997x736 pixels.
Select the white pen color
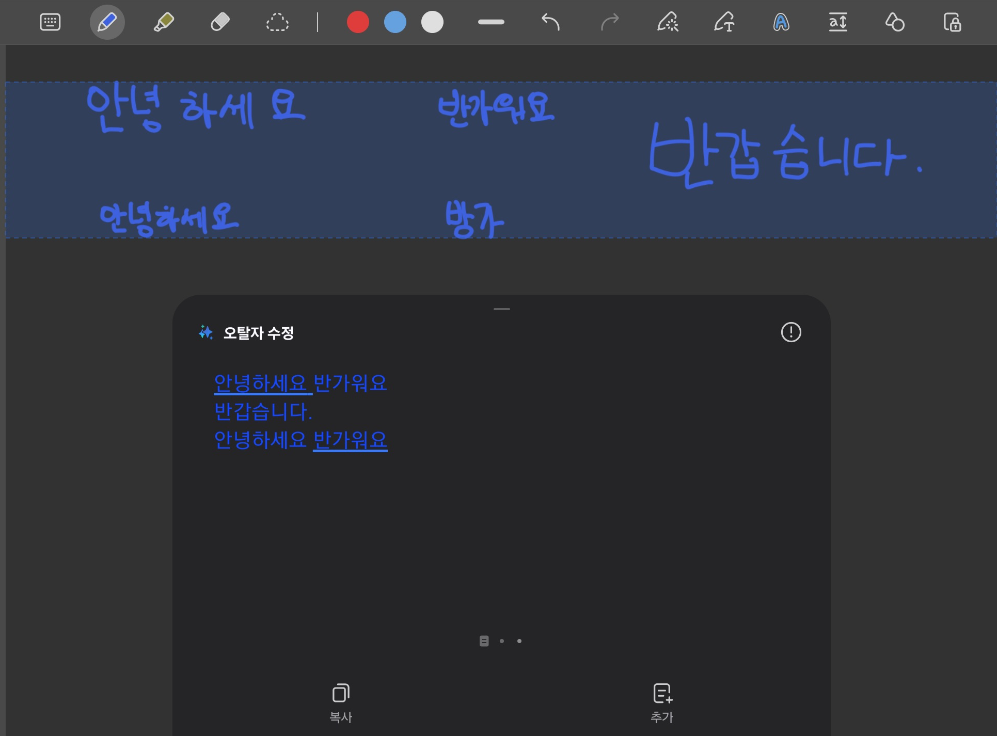click(x=432, y=22)
